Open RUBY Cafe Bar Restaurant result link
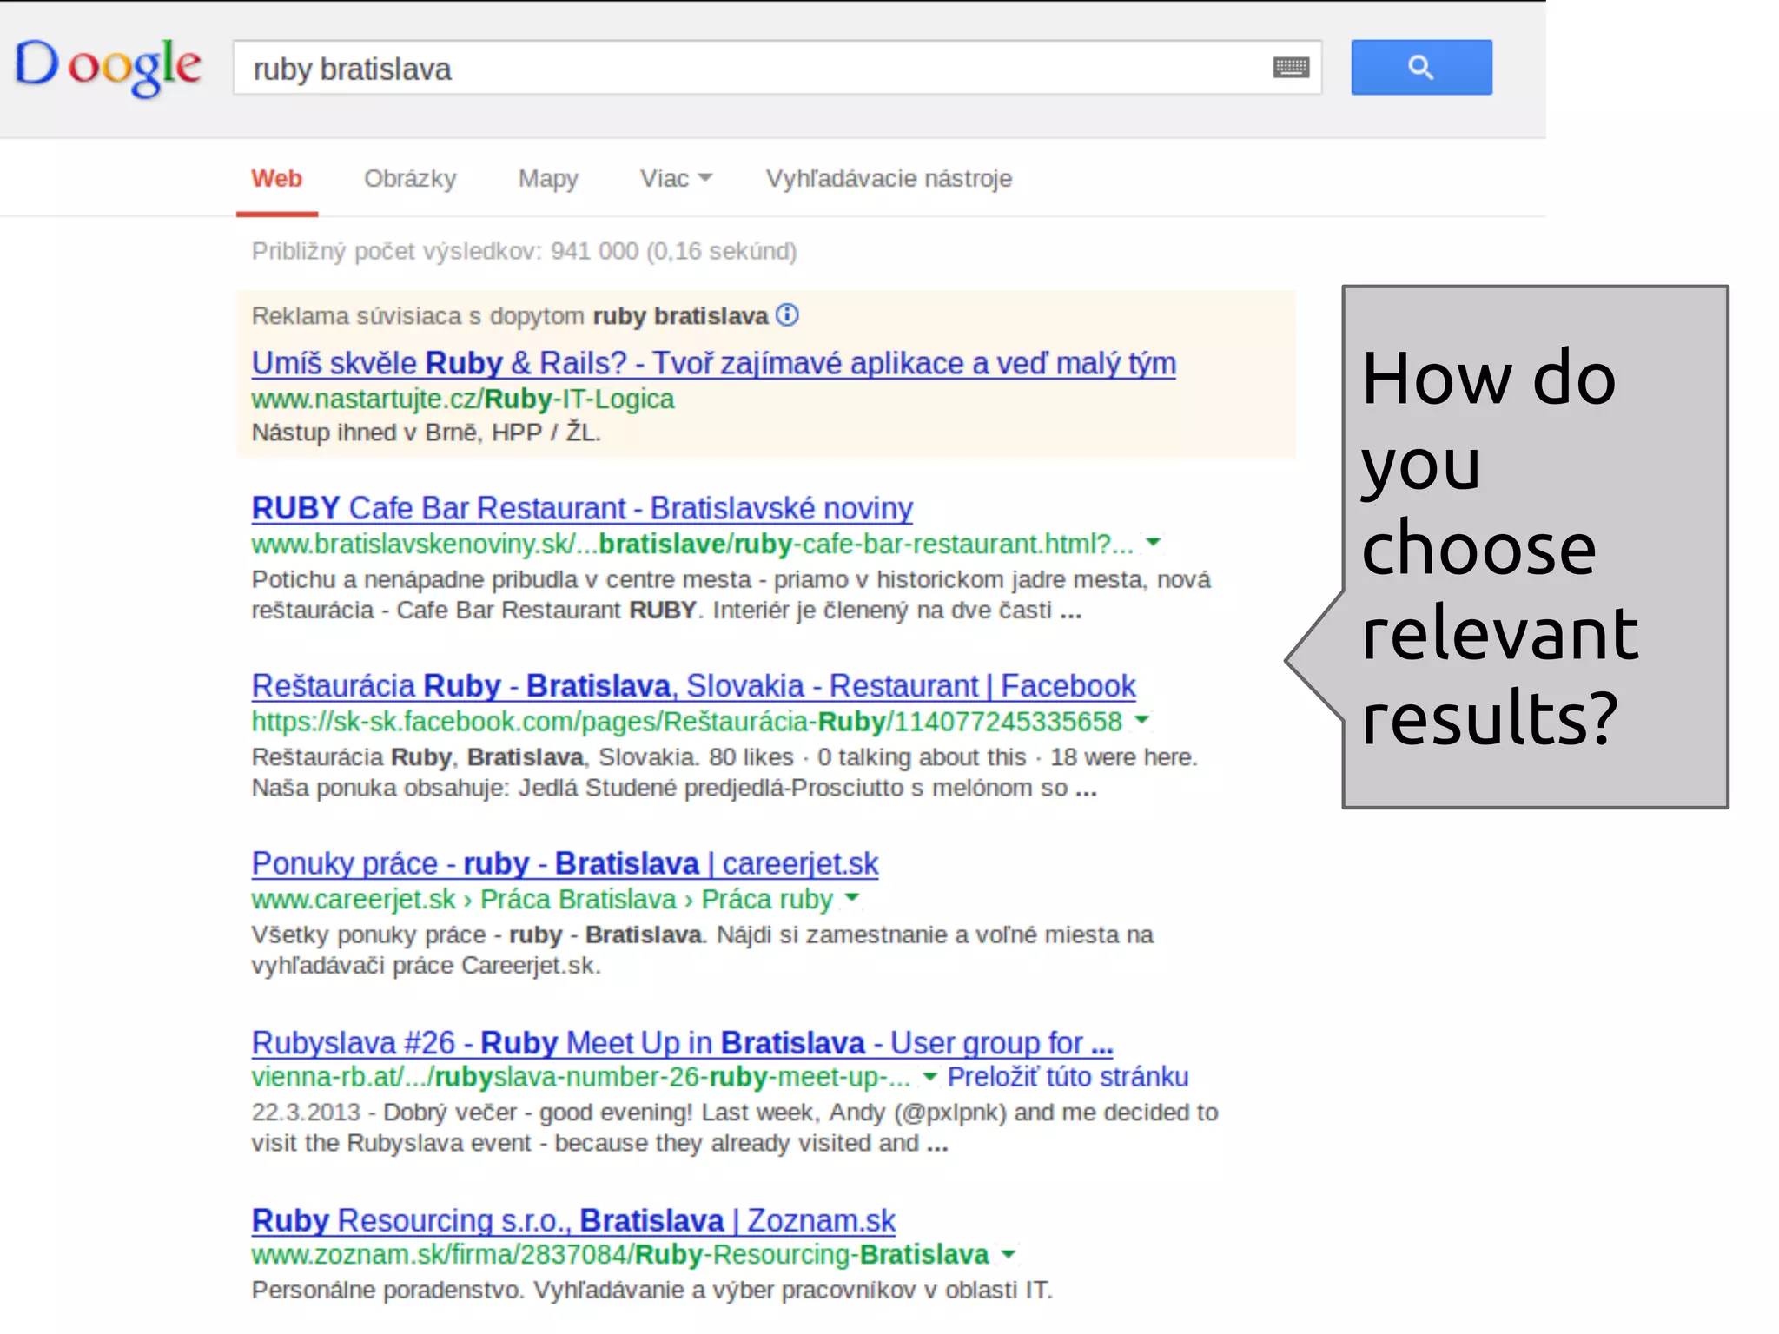Image resolution: width=1779 pixels, height=1334 pixels. 582,508
